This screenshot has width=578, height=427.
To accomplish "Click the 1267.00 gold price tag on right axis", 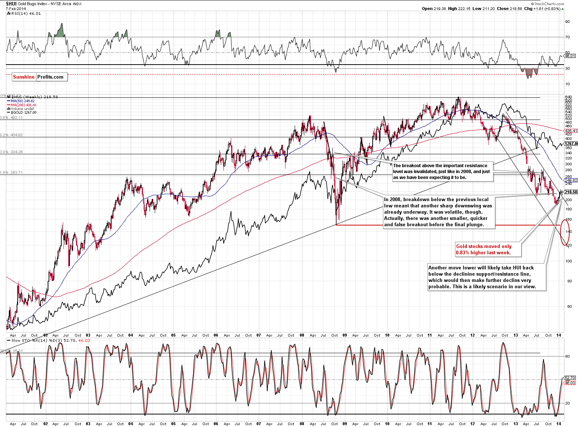I will 571,144.
